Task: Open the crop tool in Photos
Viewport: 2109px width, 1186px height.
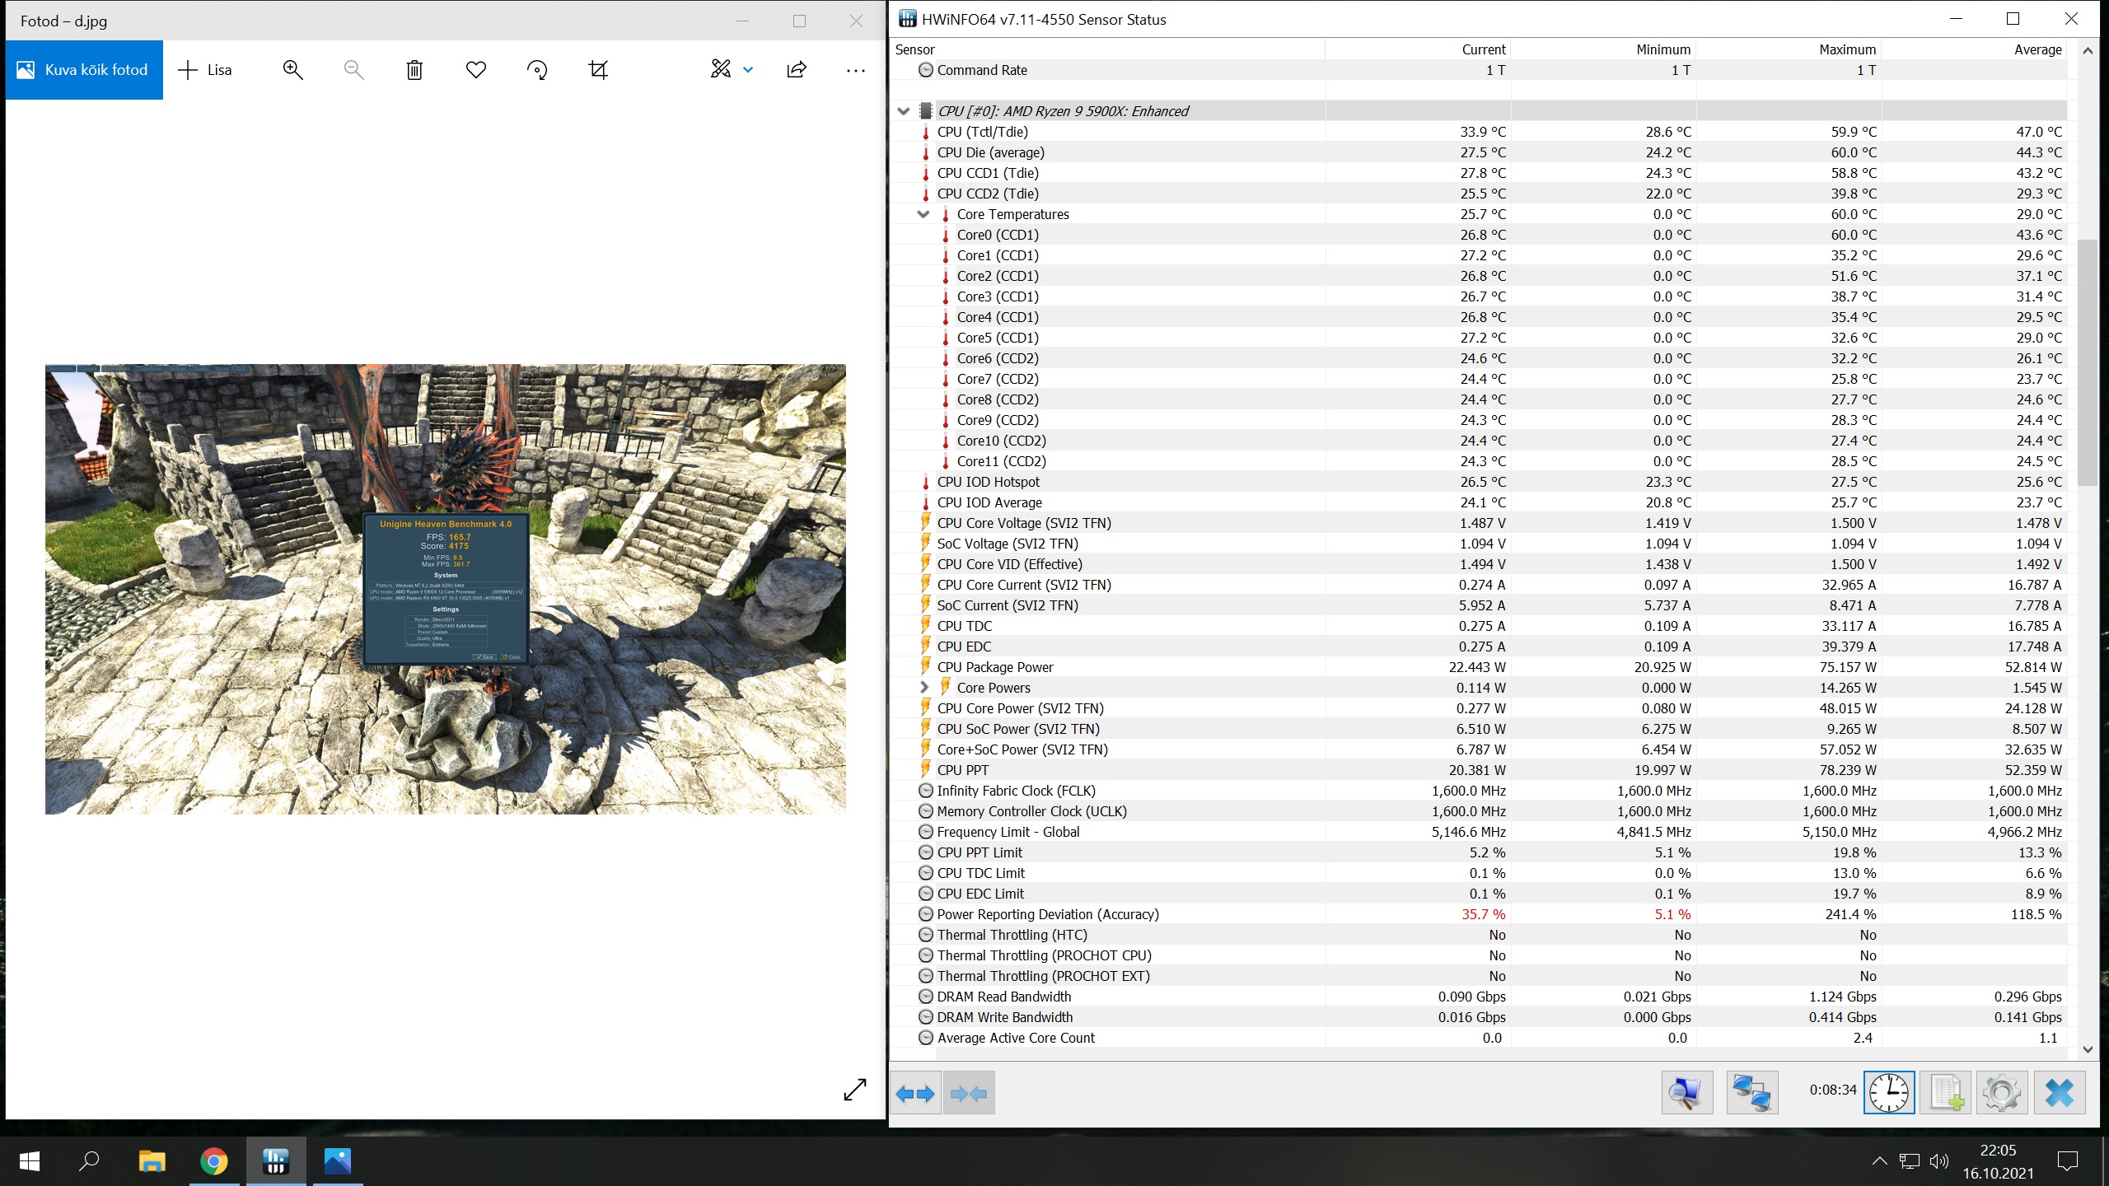Action: [599, 70]
